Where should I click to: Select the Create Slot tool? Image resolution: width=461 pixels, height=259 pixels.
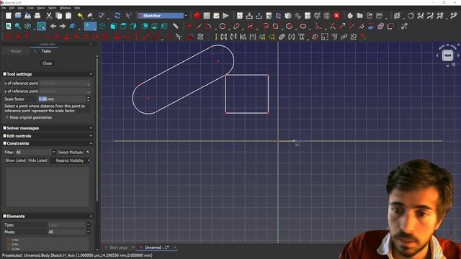[x=303, y=26]
